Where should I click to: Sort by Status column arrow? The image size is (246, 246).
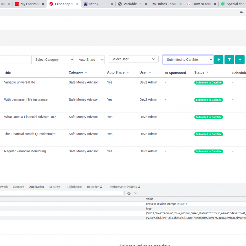pyautogui.click(x=208, y=72)
